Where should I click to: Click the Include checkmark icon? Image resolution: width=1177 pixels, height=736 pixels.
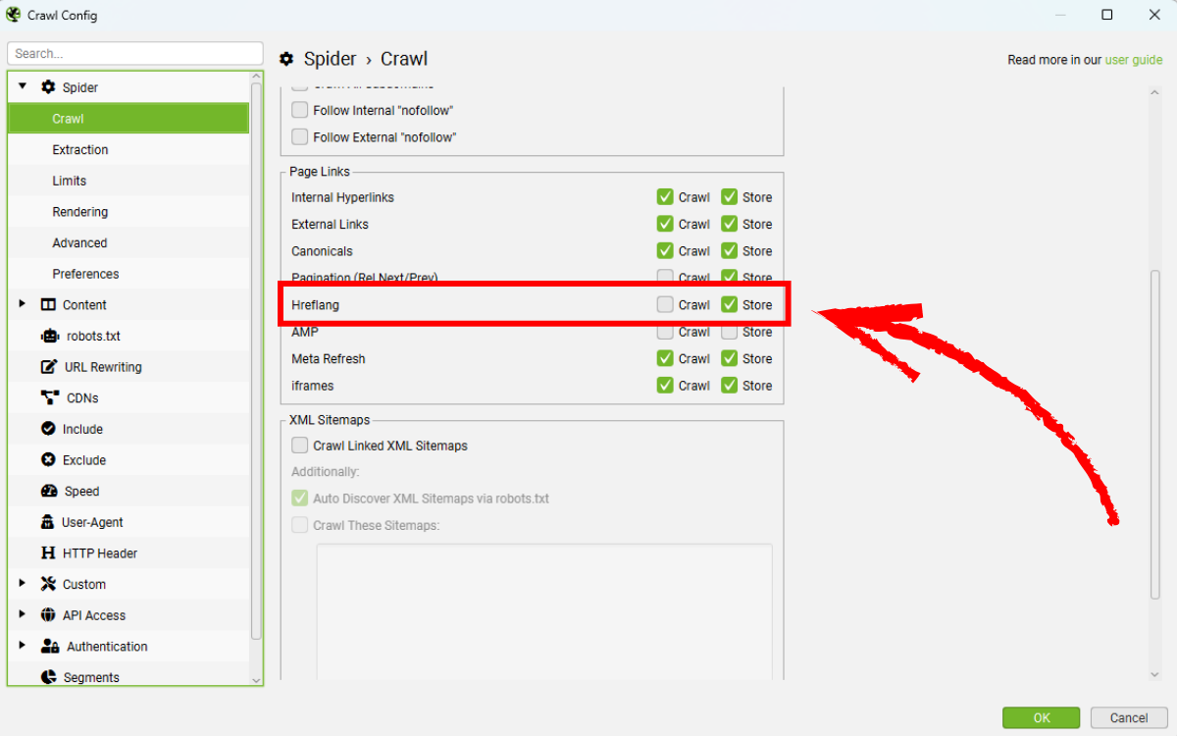pyautogui.click(x=48, y=429)
